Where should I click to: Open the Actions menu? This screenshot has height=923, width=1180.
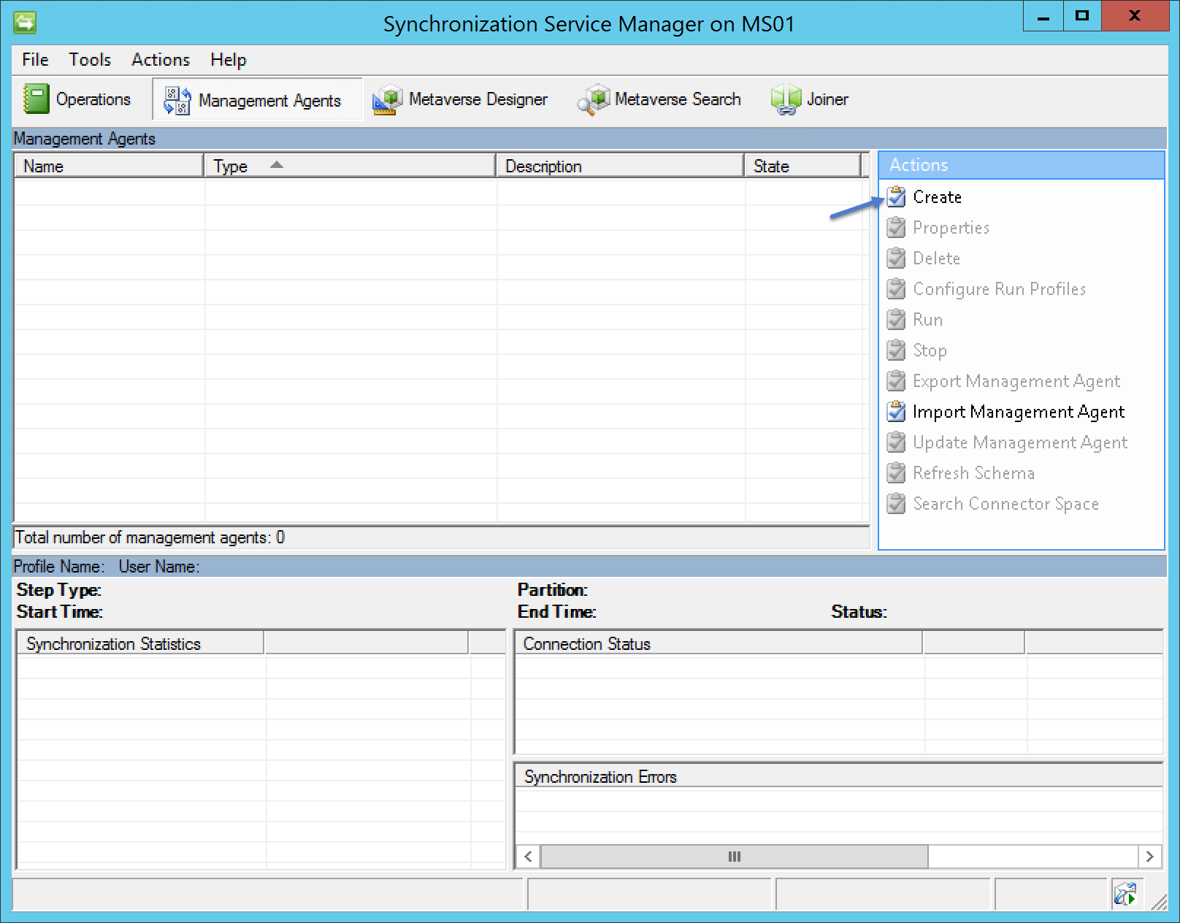pyautogui.click(x=161, y=60)
